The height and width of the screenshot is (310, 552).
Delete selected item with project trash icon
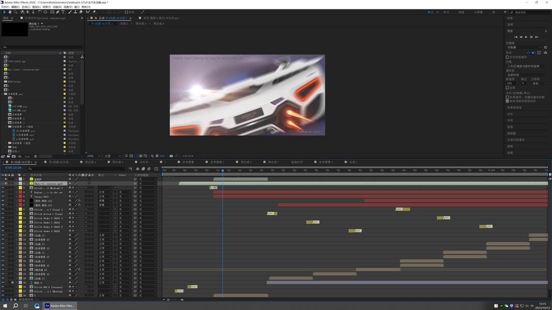pyautogui.click(x=35, y=157)
